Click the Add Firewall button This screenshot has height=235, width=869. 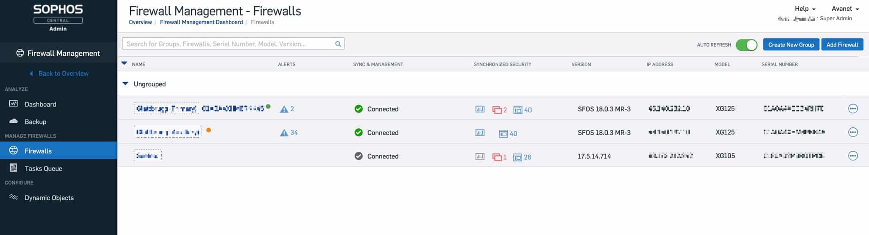pyautogui.click(x=842, y=44)
